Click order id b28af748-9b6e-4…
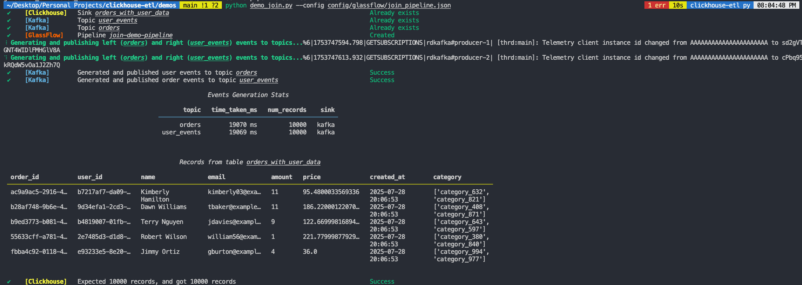The width and height of the screenshot is (802, 285). 39,207
